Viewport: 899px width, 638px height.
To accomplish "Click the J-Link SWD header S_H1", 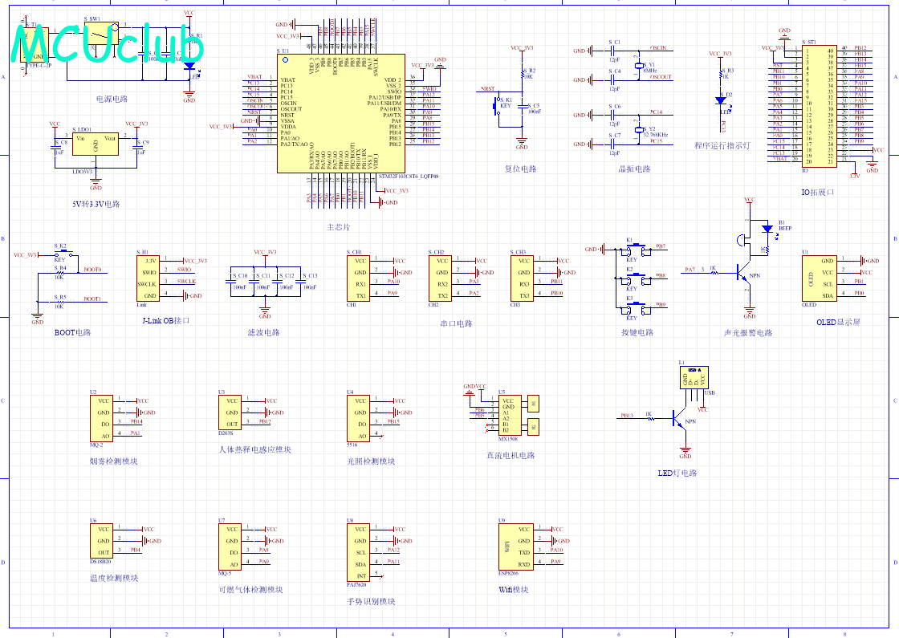I will click(148, 278).
